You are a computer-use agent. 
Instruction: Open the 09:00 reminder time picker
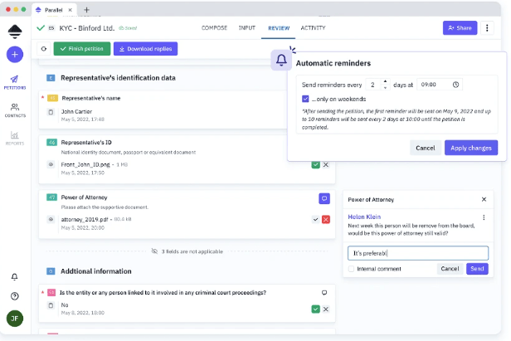coord(439,85)
